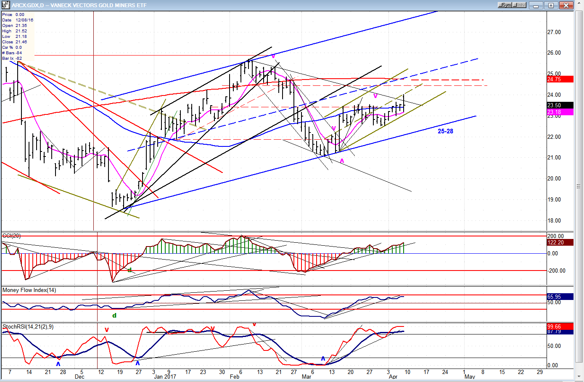Viewport: 584px width, 382px height.
Task: Click the dark red 122.20 CCI value label
Action: coord(560,242)
